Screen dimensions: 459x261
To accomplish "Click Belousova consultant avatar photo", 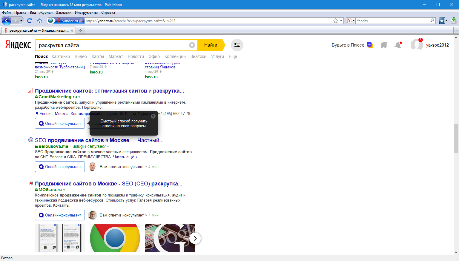I will (93, 167).
